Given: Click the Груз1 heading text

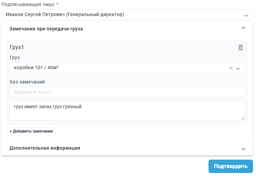Looking at the screenshot, I should point(17,47).
